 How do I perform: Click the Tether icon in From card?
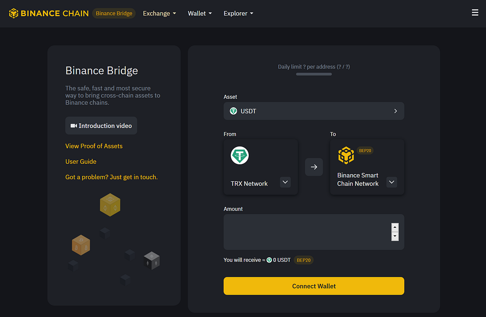coord(240,155)
